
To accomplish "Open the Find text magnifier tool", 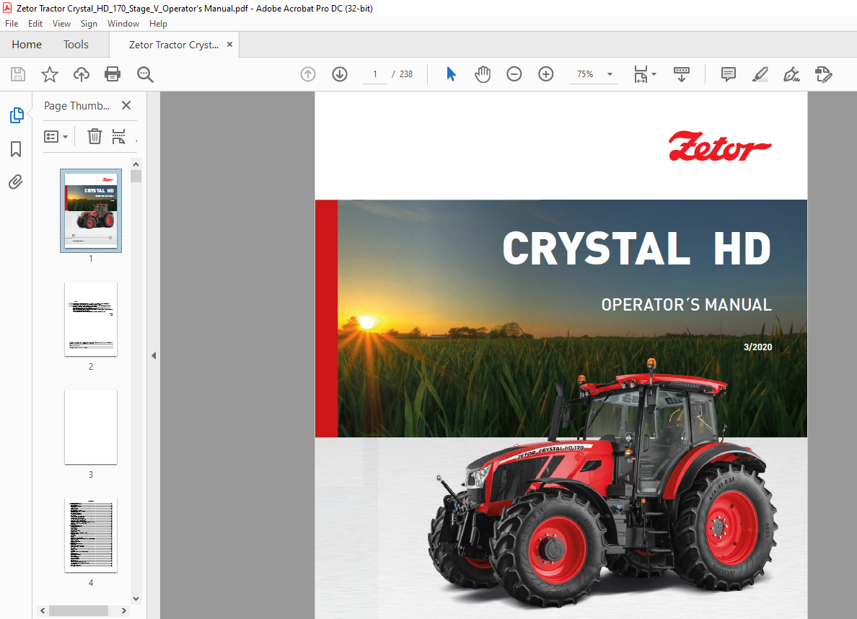I will point(145,74).
